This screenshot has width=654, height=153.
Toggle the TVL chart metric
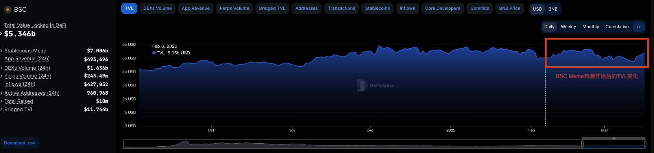coord(129,8)
